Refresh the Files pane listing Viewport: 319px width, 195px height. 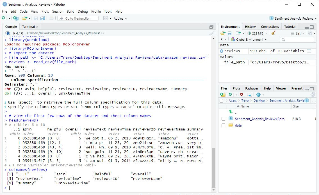tap(313, 95)
